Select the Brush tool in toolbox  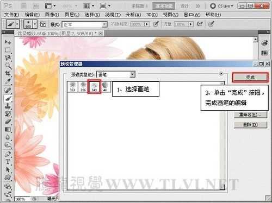[8, 98]
